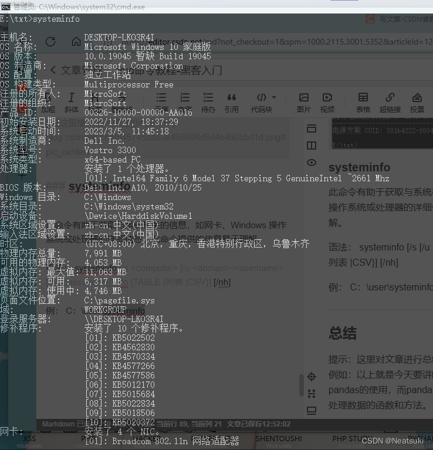Click the 当前行 89, 当前列 21 status text

pos(189,424)
